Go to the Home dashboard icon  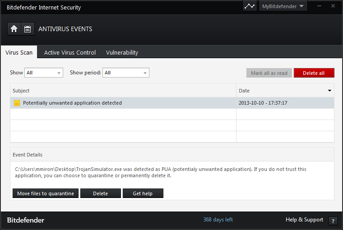point(14,29)
